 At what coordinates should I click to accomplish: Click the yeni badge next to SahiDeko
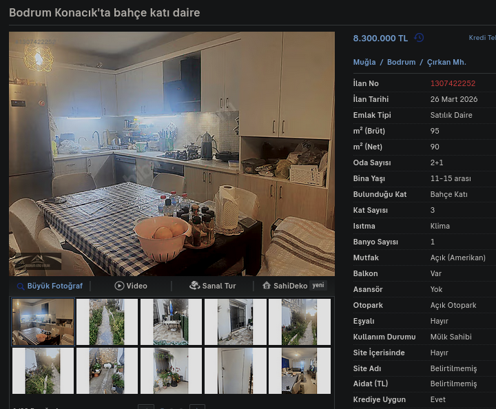click(x=318, y=285)
